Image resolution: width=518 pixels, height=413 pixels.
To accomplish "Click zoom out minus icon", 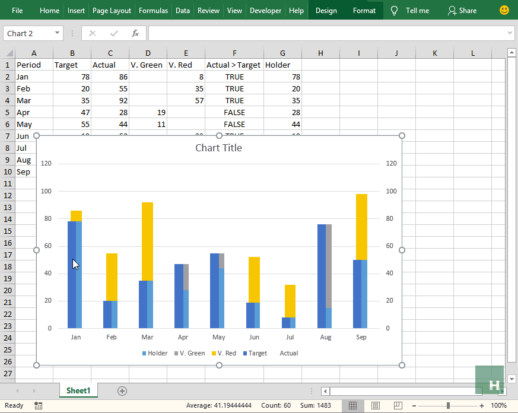I will tap(414, 405).
